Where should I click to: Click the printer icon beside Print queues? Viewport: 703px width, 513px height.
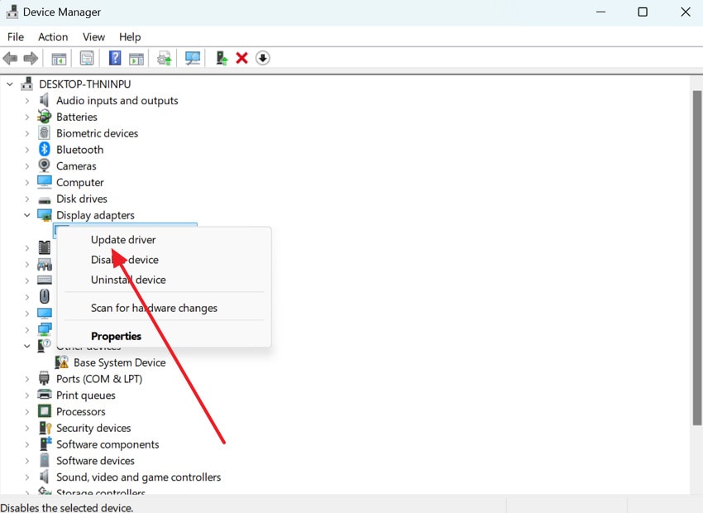coord(45,395)
